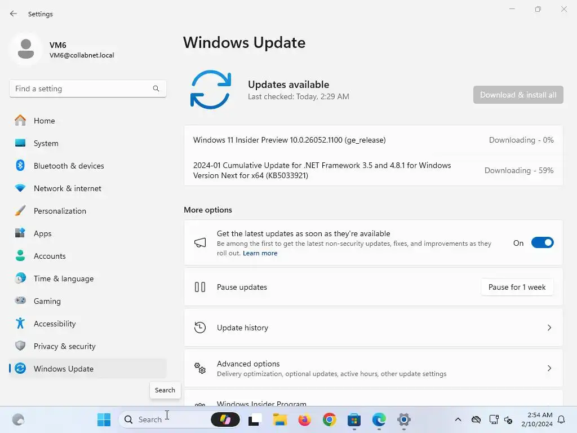Viewport: 577px width, 433px height.
Task: Click the Network wifi icon in sidebar
Action: click(20, 188)
